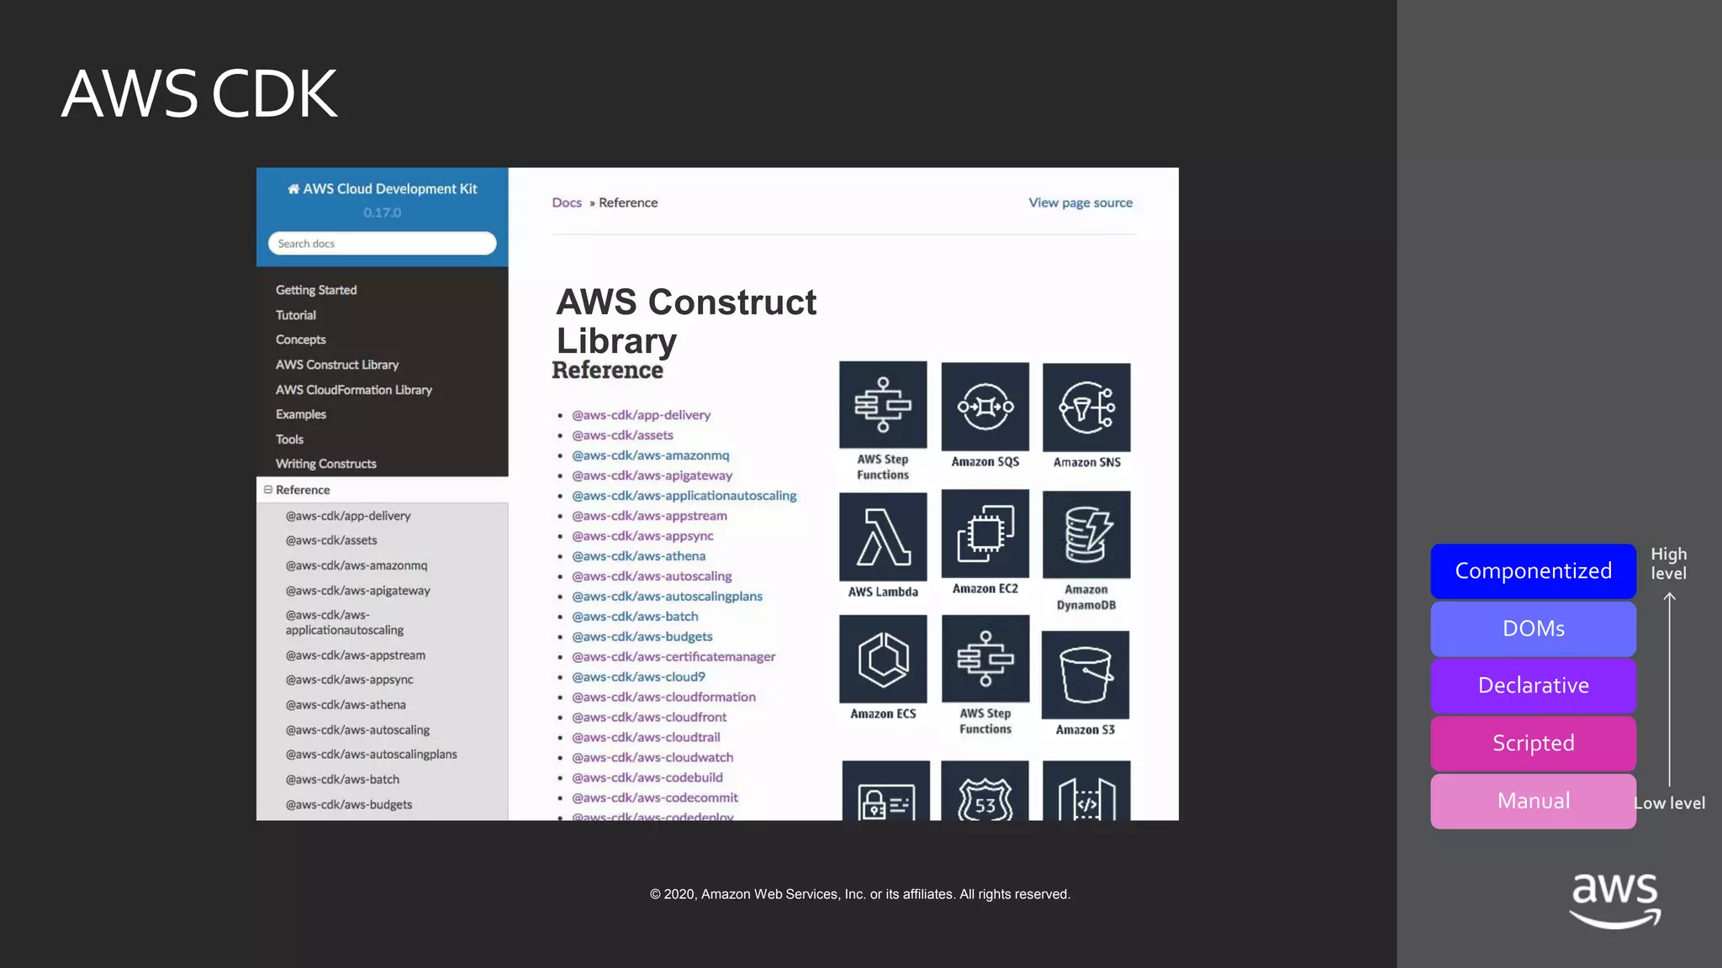Viewport: 1722px width, 968px height.
Task: Click the magenta Scripted block
Action: 1533,744
